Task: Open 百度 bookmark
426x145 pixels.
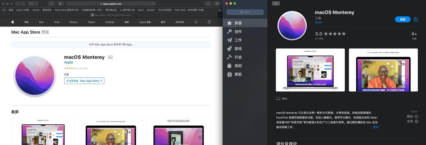Action: [11, 10]
